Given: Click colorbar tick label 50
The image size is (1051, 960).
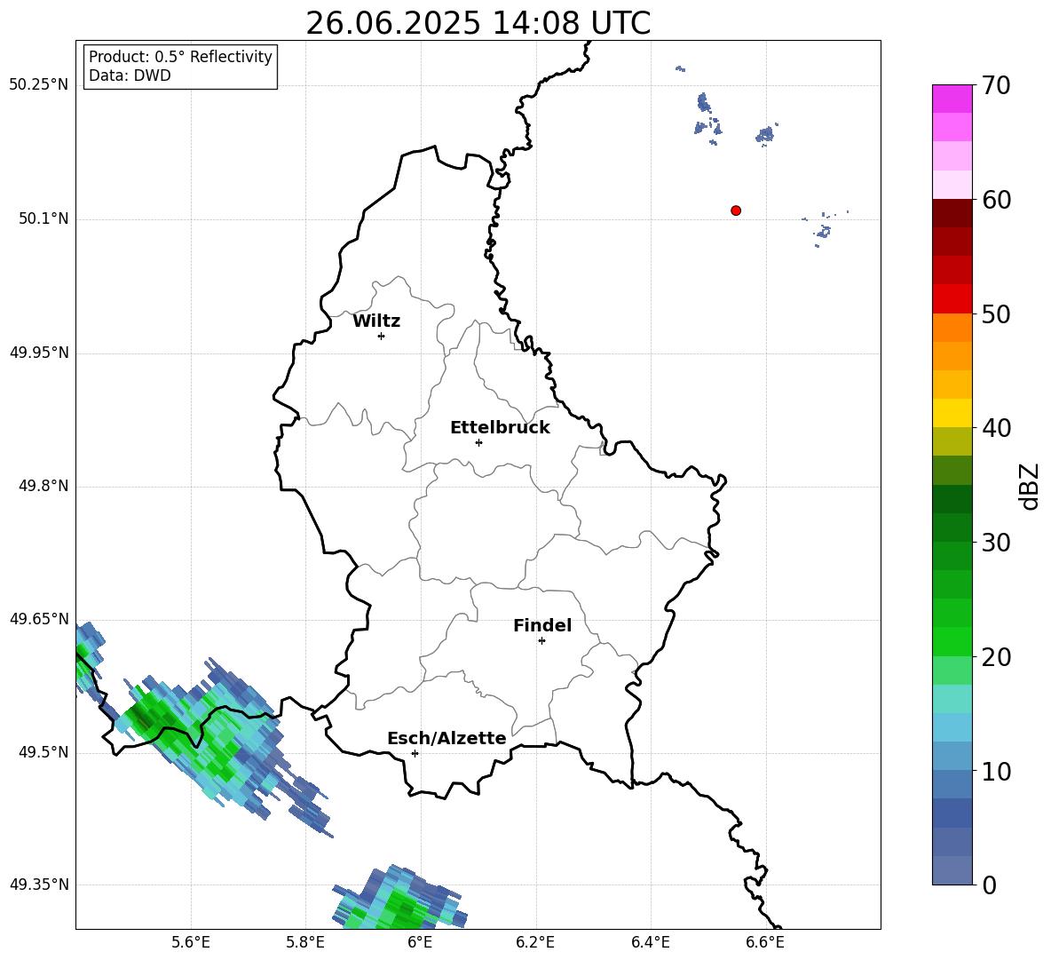Looking at the screenshot, I should tap(996, 314).
